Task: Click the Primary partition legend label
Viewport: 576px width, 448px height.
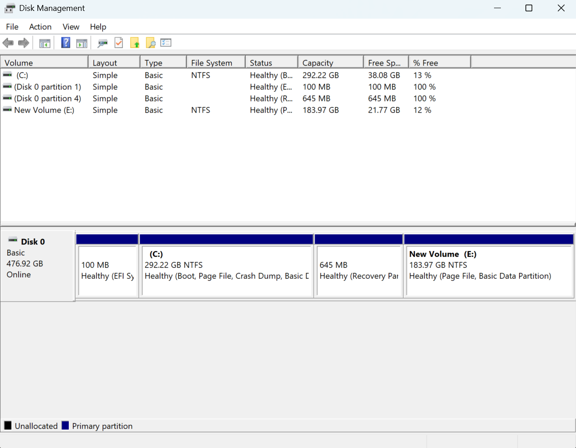Action: 102,426
